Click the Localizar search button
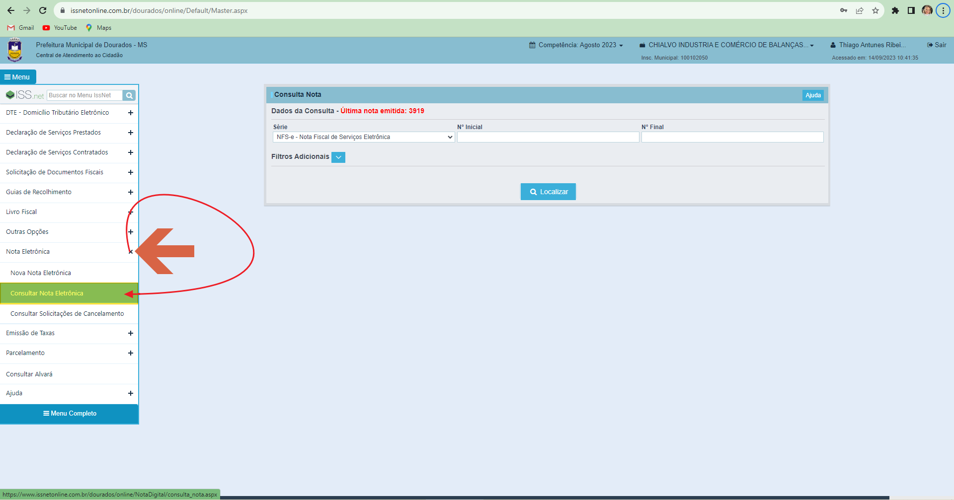This screenshot has height=500, width=954. click(x=548, y=192)
